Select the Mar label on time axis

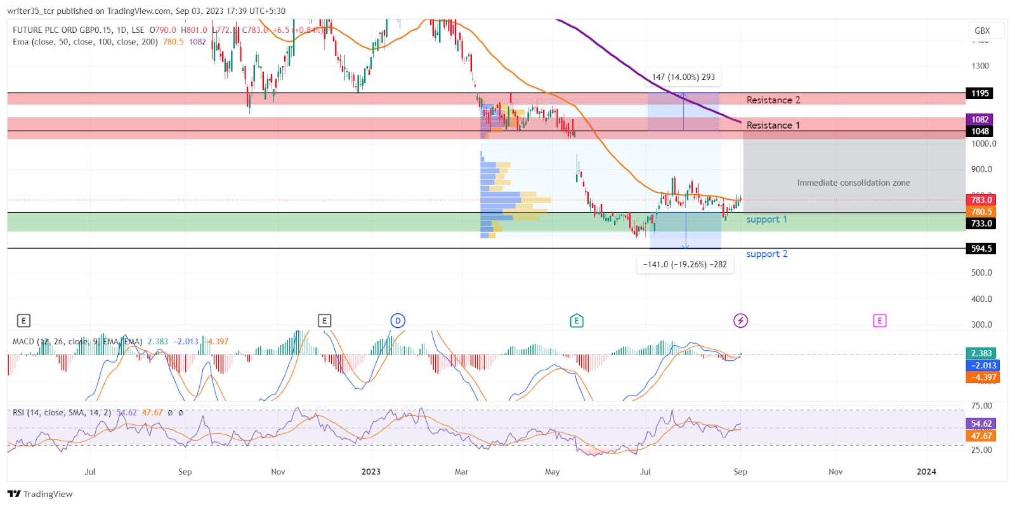click(461, 472)
